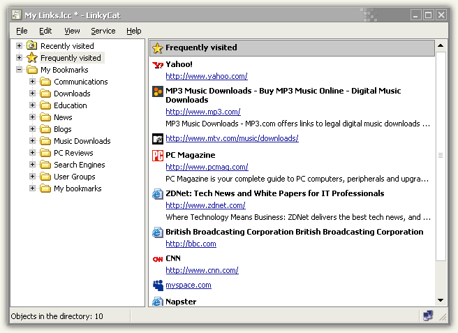This screenshot has width=458, height=333.
Task: Click the Blogs folder icon
Action: (x=45, y=129)
